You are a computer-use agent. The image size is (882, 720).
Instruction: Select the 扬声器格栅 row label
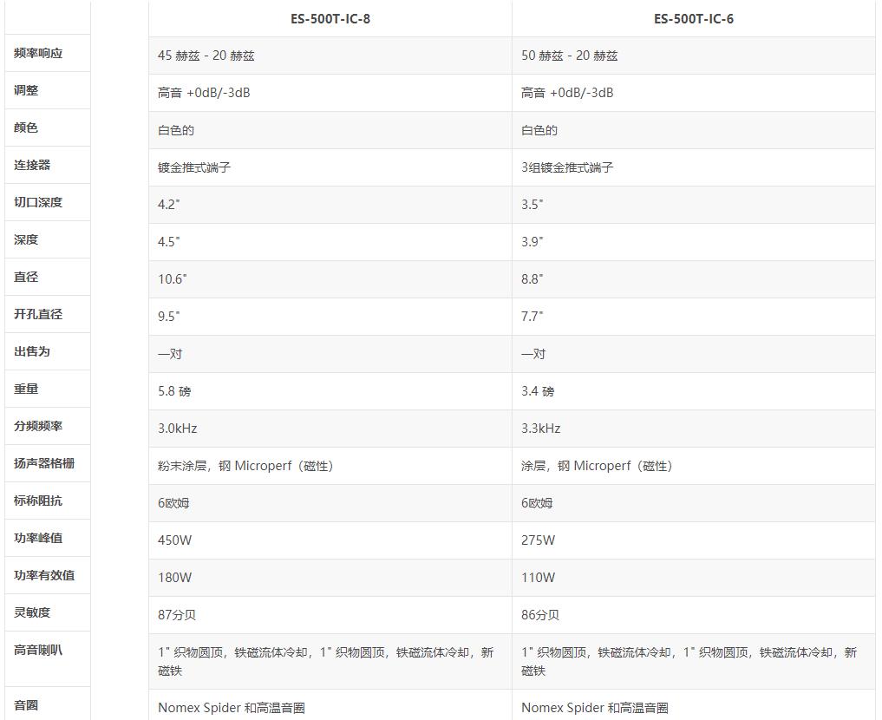click(44, 463)
